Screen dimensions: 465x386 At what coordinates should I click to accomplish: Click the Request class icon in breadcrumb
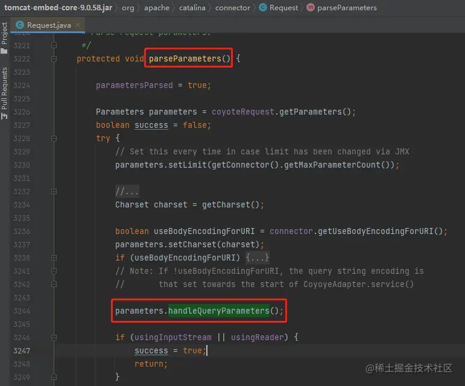(263, 7)
